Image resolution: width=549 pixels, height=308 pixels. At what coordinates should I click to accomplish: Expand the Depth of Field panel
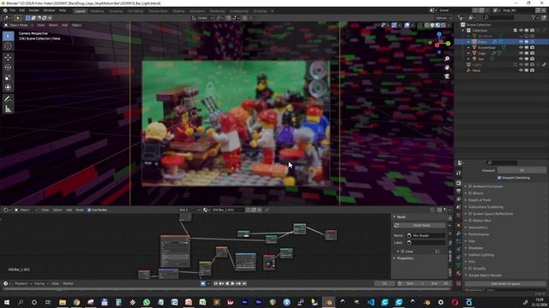coord(480,200)
